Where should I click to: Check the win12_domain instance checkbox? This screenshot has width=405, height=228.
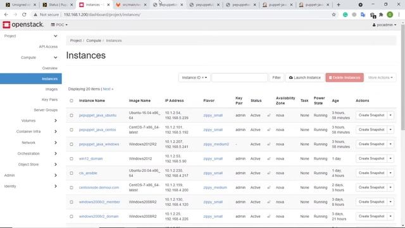tap(72, 159)
